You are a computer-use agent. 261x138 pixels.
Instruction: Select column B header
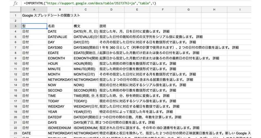(x=60, y=10)
